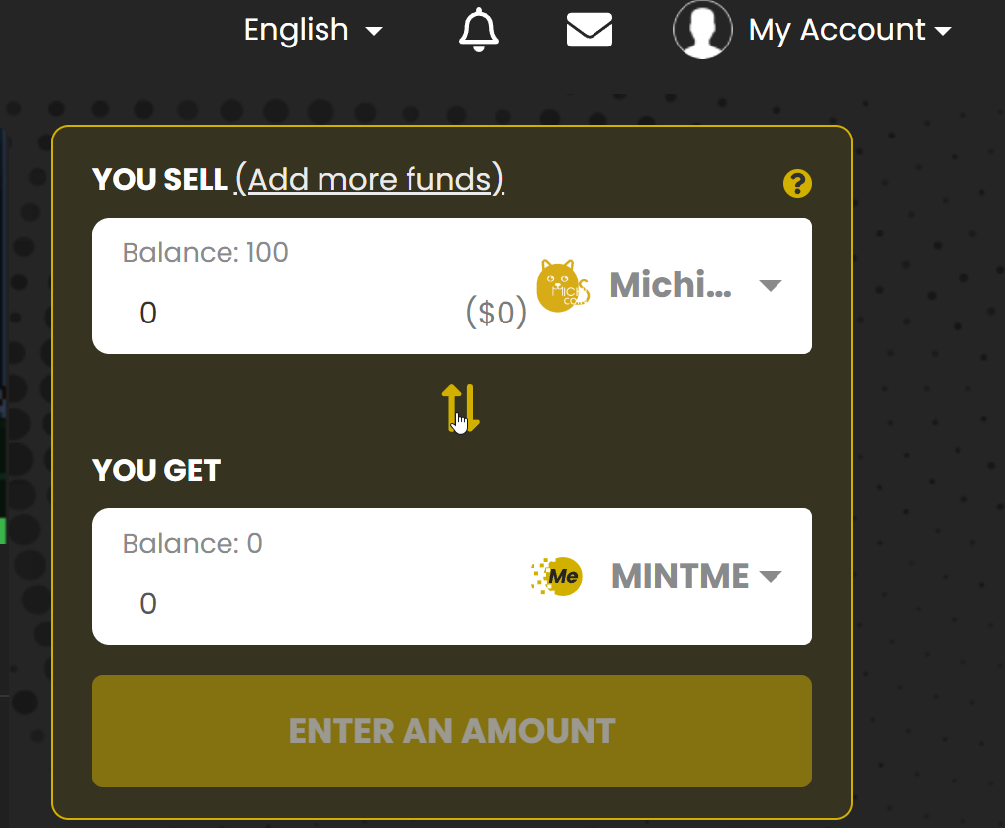Click the MintMe coin logo
Screen dimensions: 1005x828
coord(558,576)
